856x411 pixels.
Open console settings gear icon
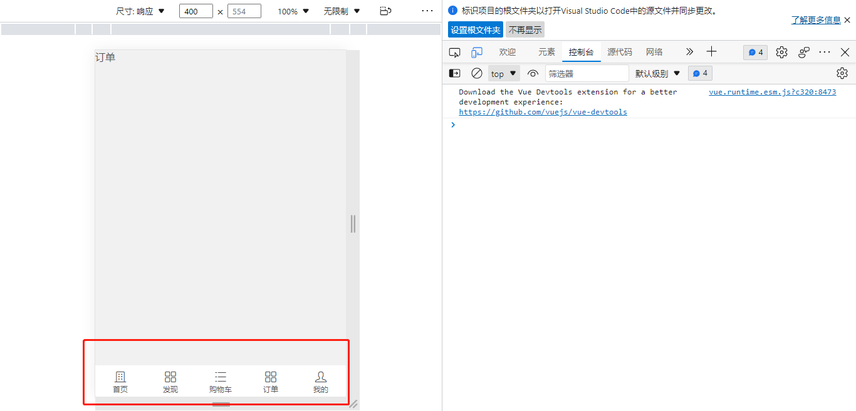tap(842, 73)
